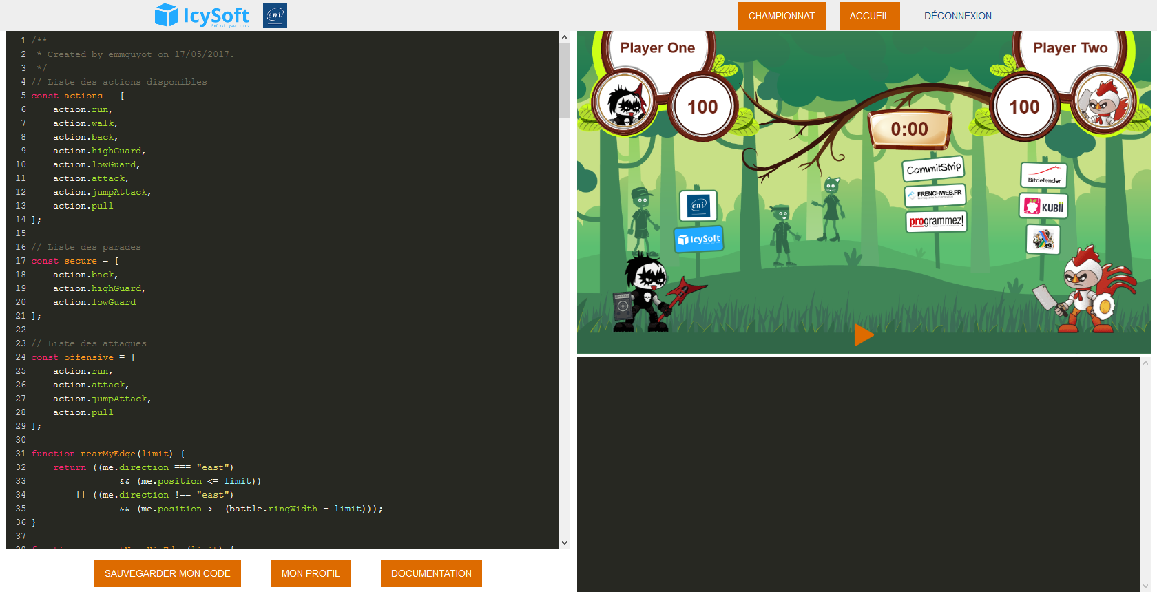Click the dark console output area
The height and width of the screenshot is (616, 1157).
point(858,474)
